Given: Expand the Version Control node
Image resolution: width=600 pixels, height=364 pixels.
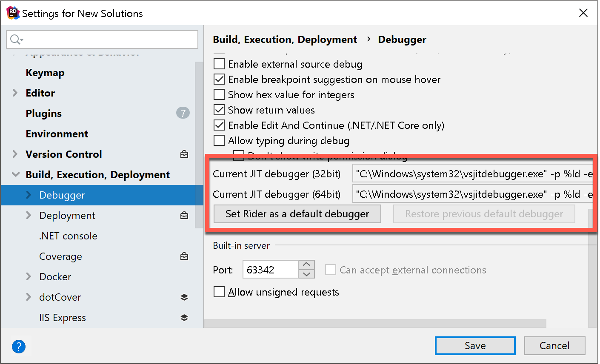Looking at the screenshot, I should [15, 154].
